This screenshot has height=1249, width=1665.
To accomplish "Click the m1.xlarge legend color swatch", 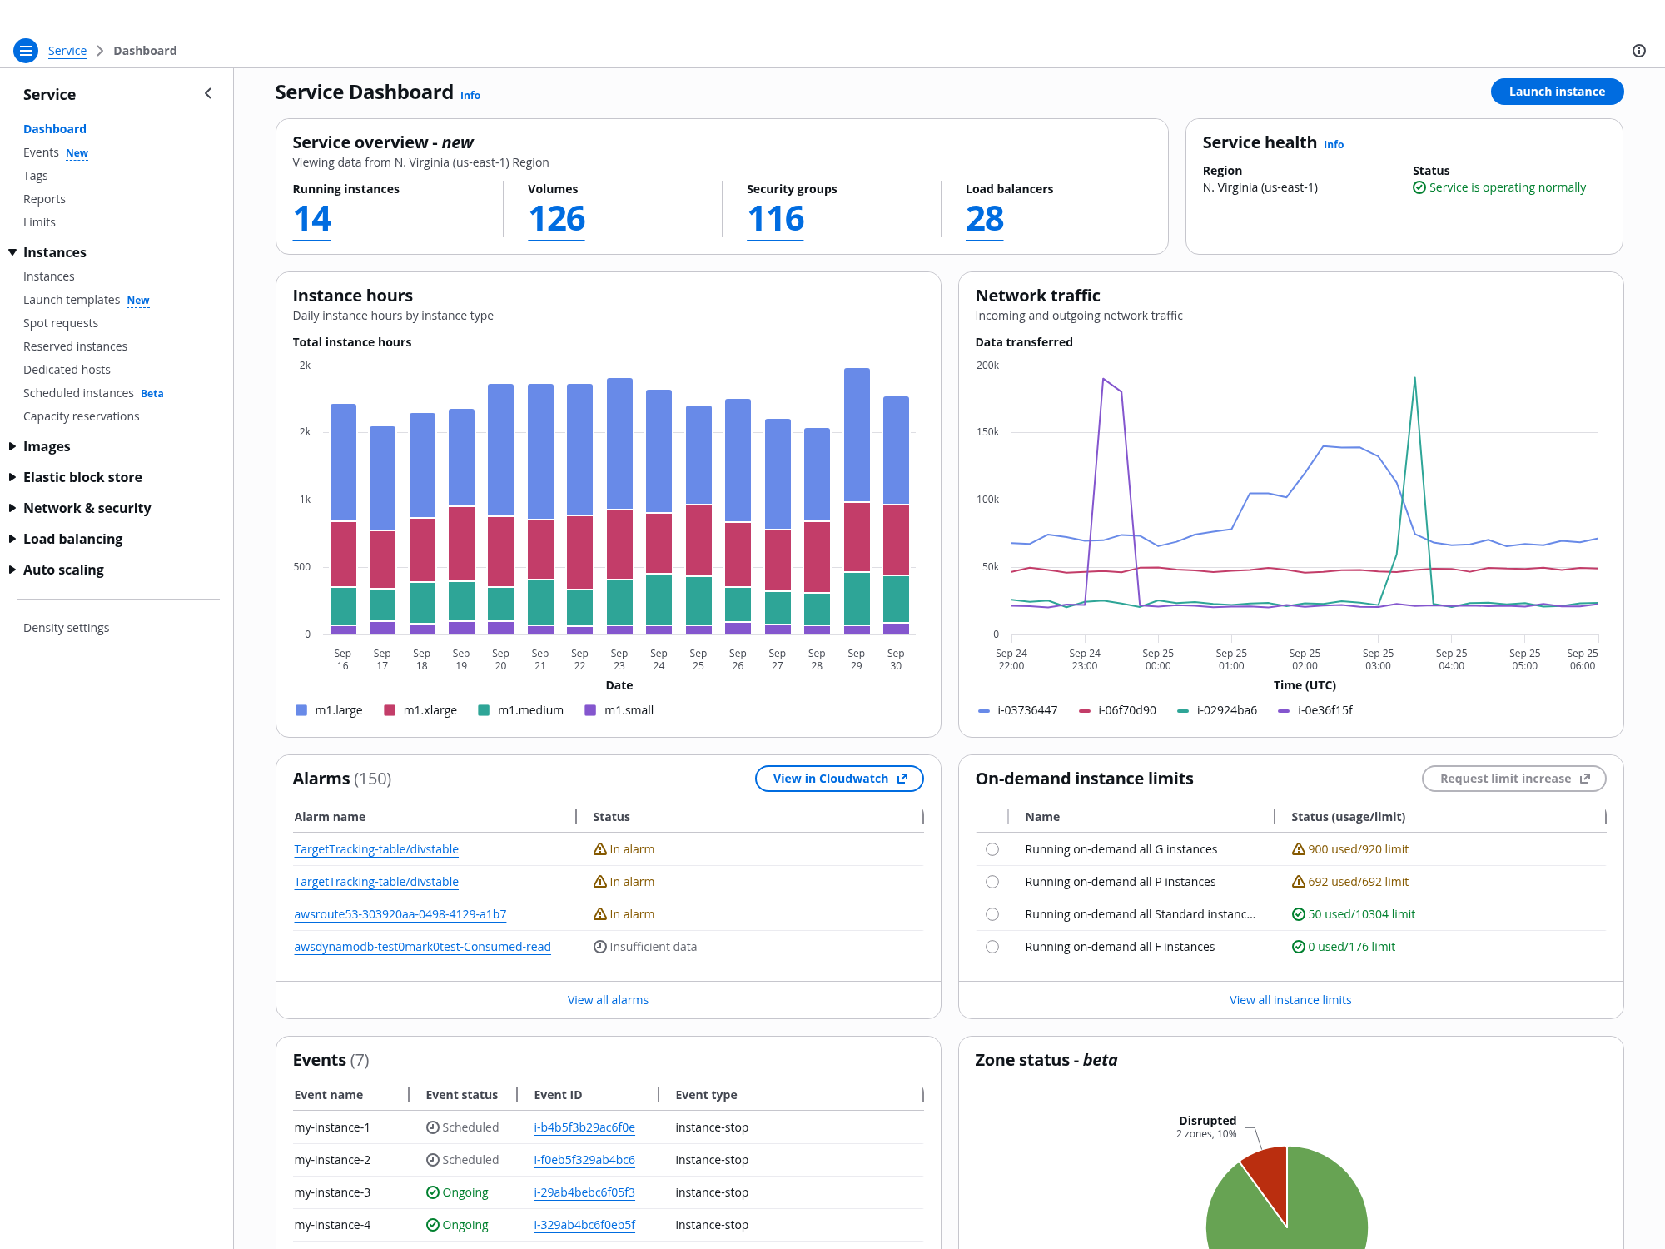I will [x=389, y=710].
